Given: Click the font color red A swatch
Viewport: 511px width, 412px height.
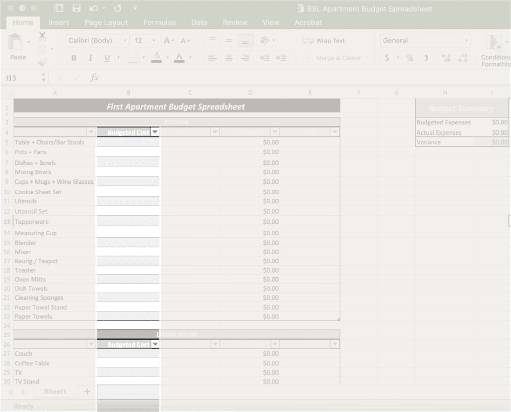Looking at the screenshot, I should (x=179, y=58).
